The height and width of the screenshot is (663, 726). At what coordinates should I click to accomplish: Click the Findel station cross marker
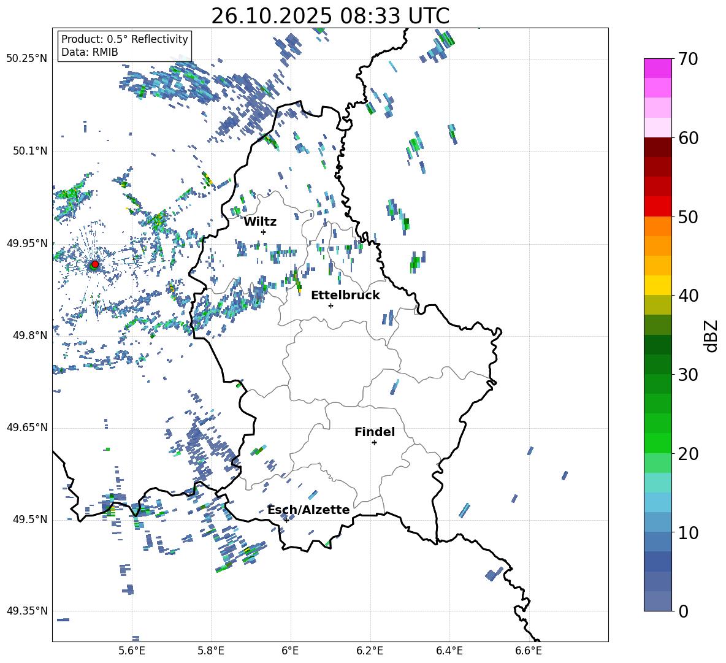tap(374, 442)
